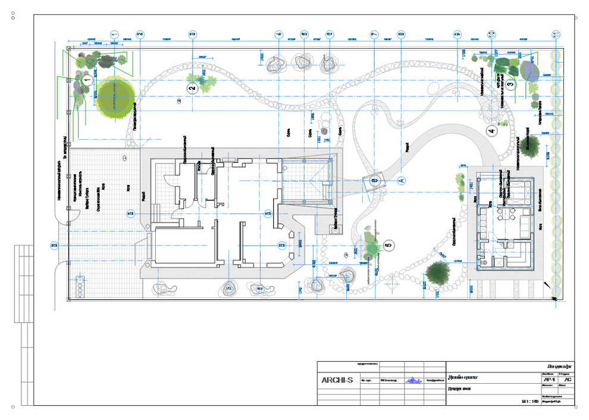Image resolution: width=589 pixels, height=420 pixels.
Task: Select the circled number 4 marker
Action: (x=491, y=130)
